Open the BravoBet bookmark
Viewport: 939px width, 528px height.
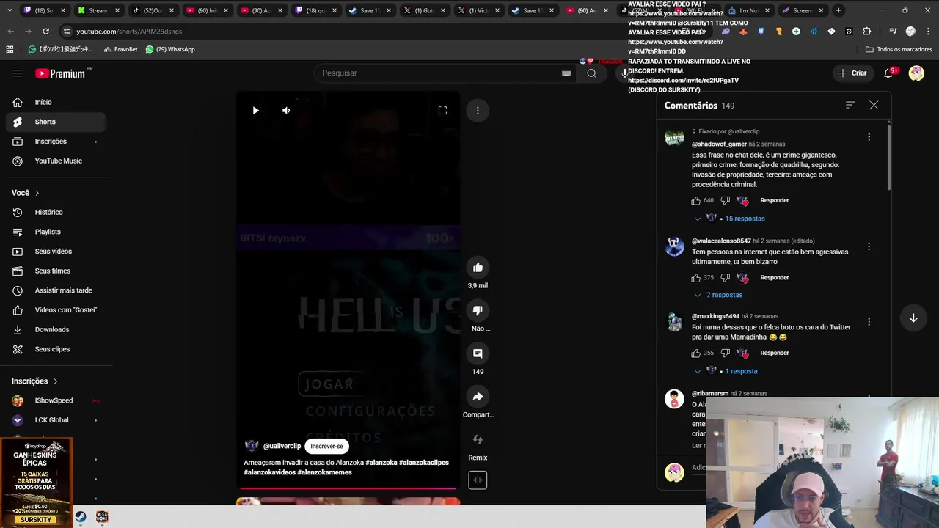[x=120, y=49]
